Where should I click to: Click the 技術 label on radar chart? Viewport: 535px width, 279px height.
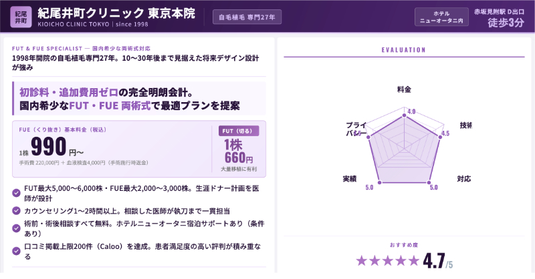pyautogui.click(x=465, y=125)
